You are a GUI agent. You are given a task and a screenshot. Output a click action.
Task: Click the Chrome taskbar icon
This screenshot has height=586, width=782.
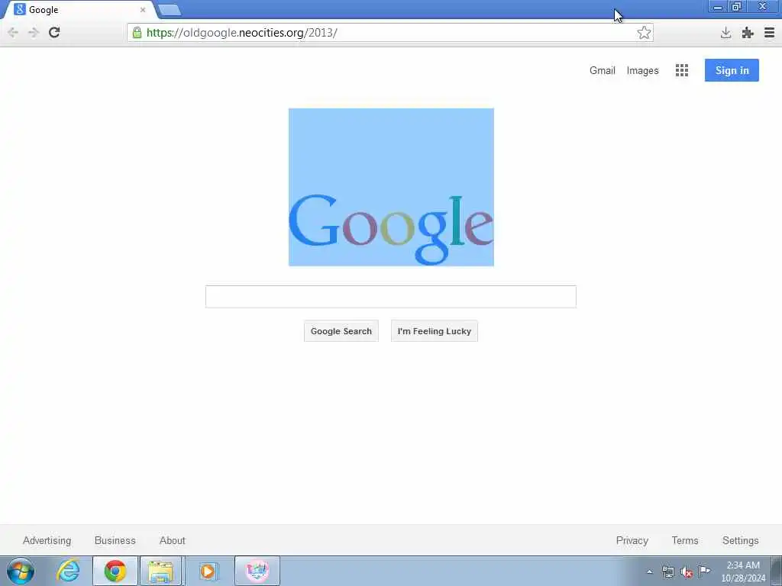point(115,571)
